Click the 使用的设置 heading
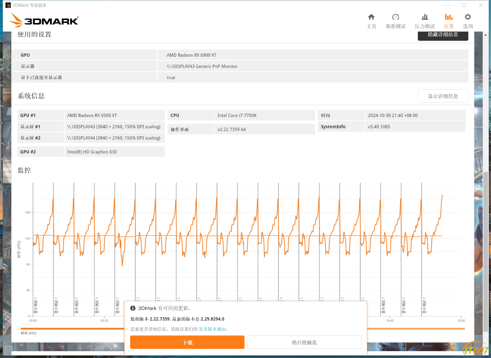Image resolution: width=491 pixels, height=358 pixels. coord(34,34)
